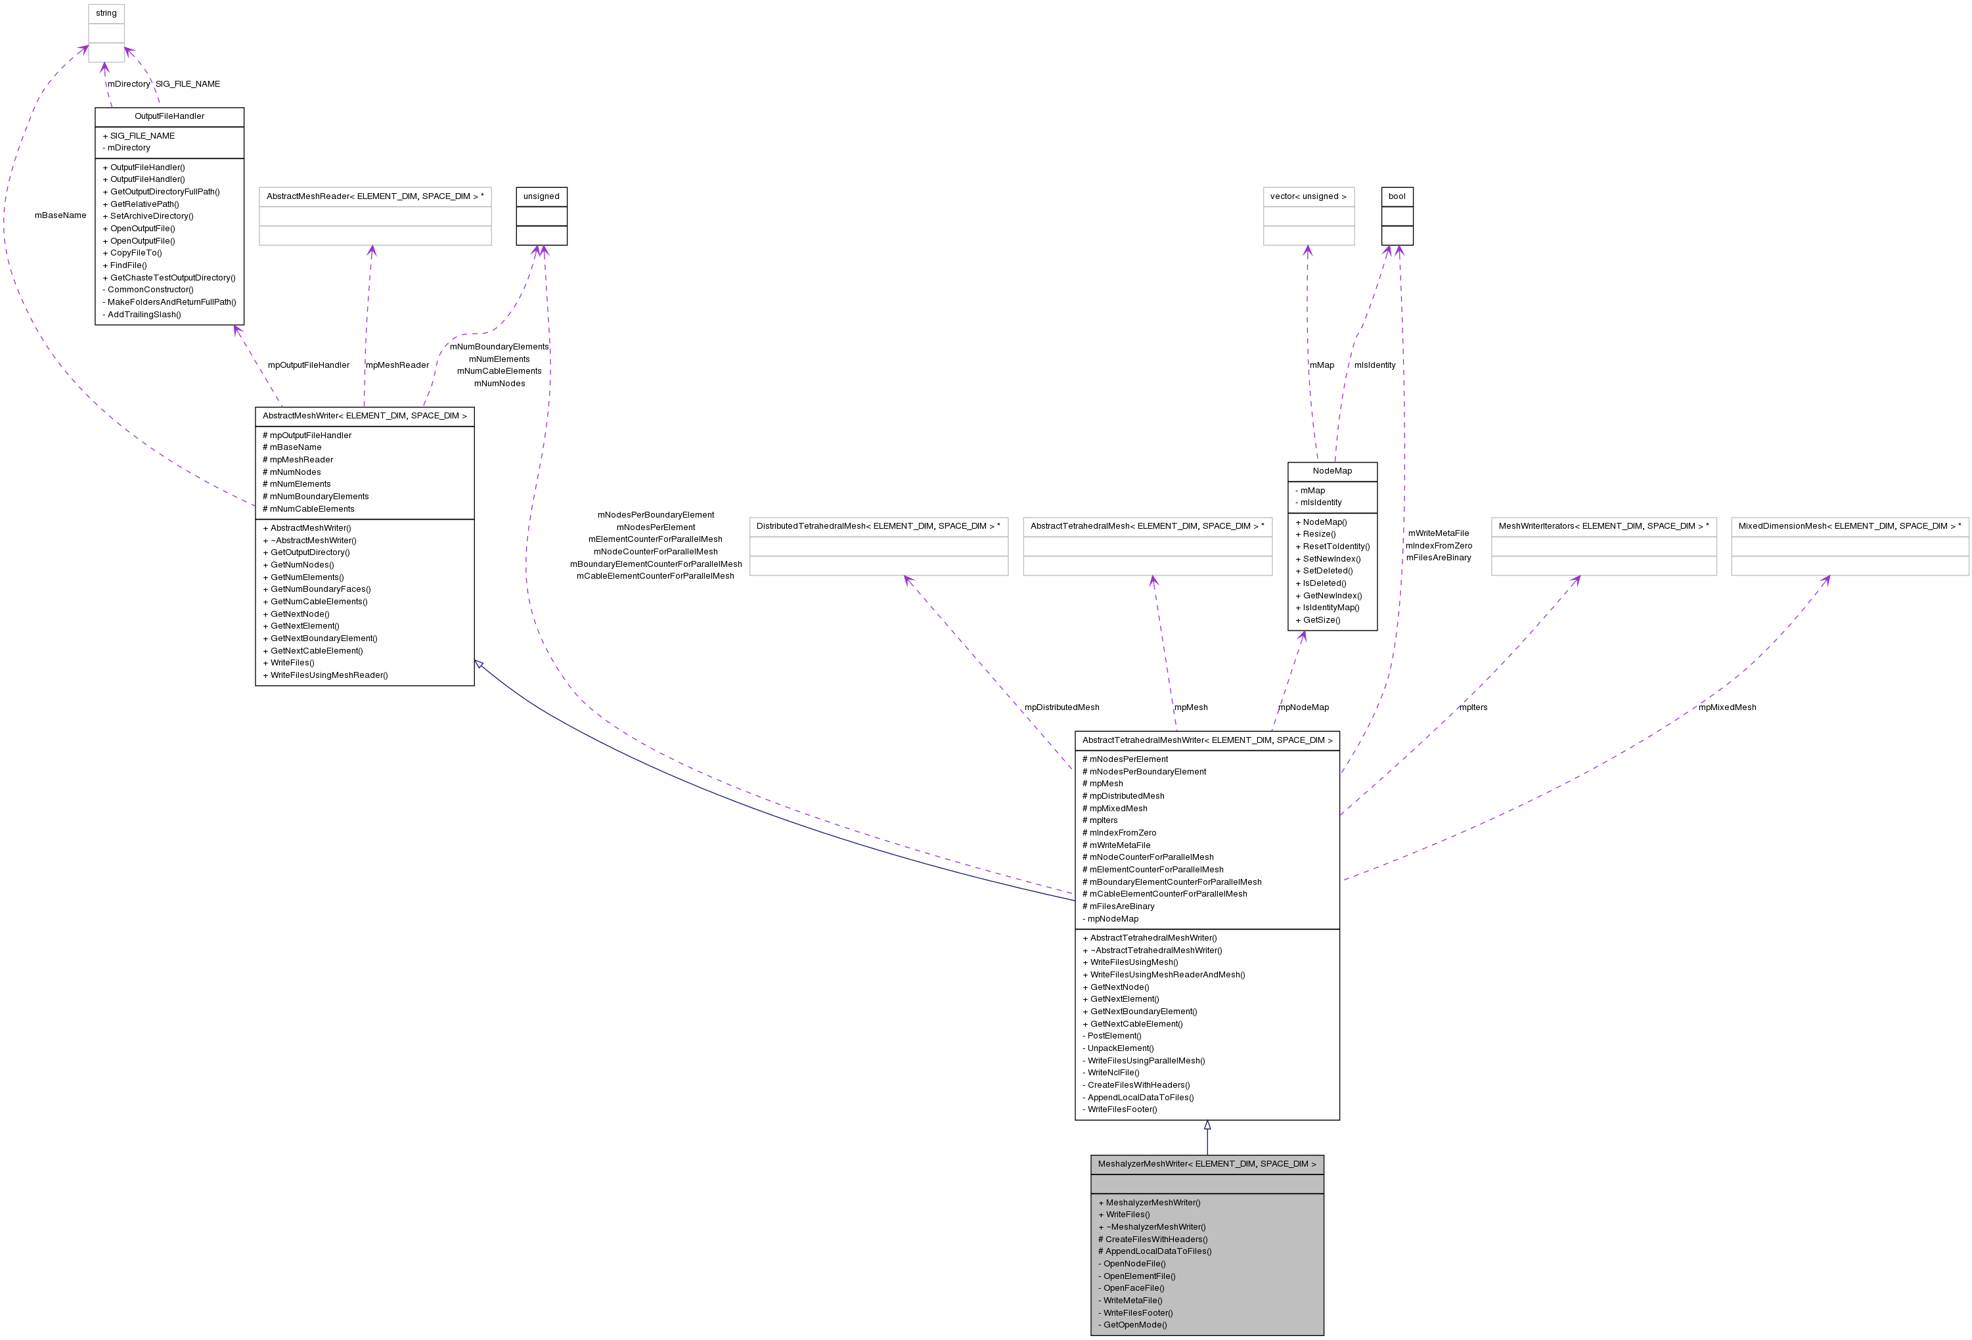This screenshot has width=1972, height=1340.
Task: Click WriteNclFile() private method
Action: pos(1111,1073)
